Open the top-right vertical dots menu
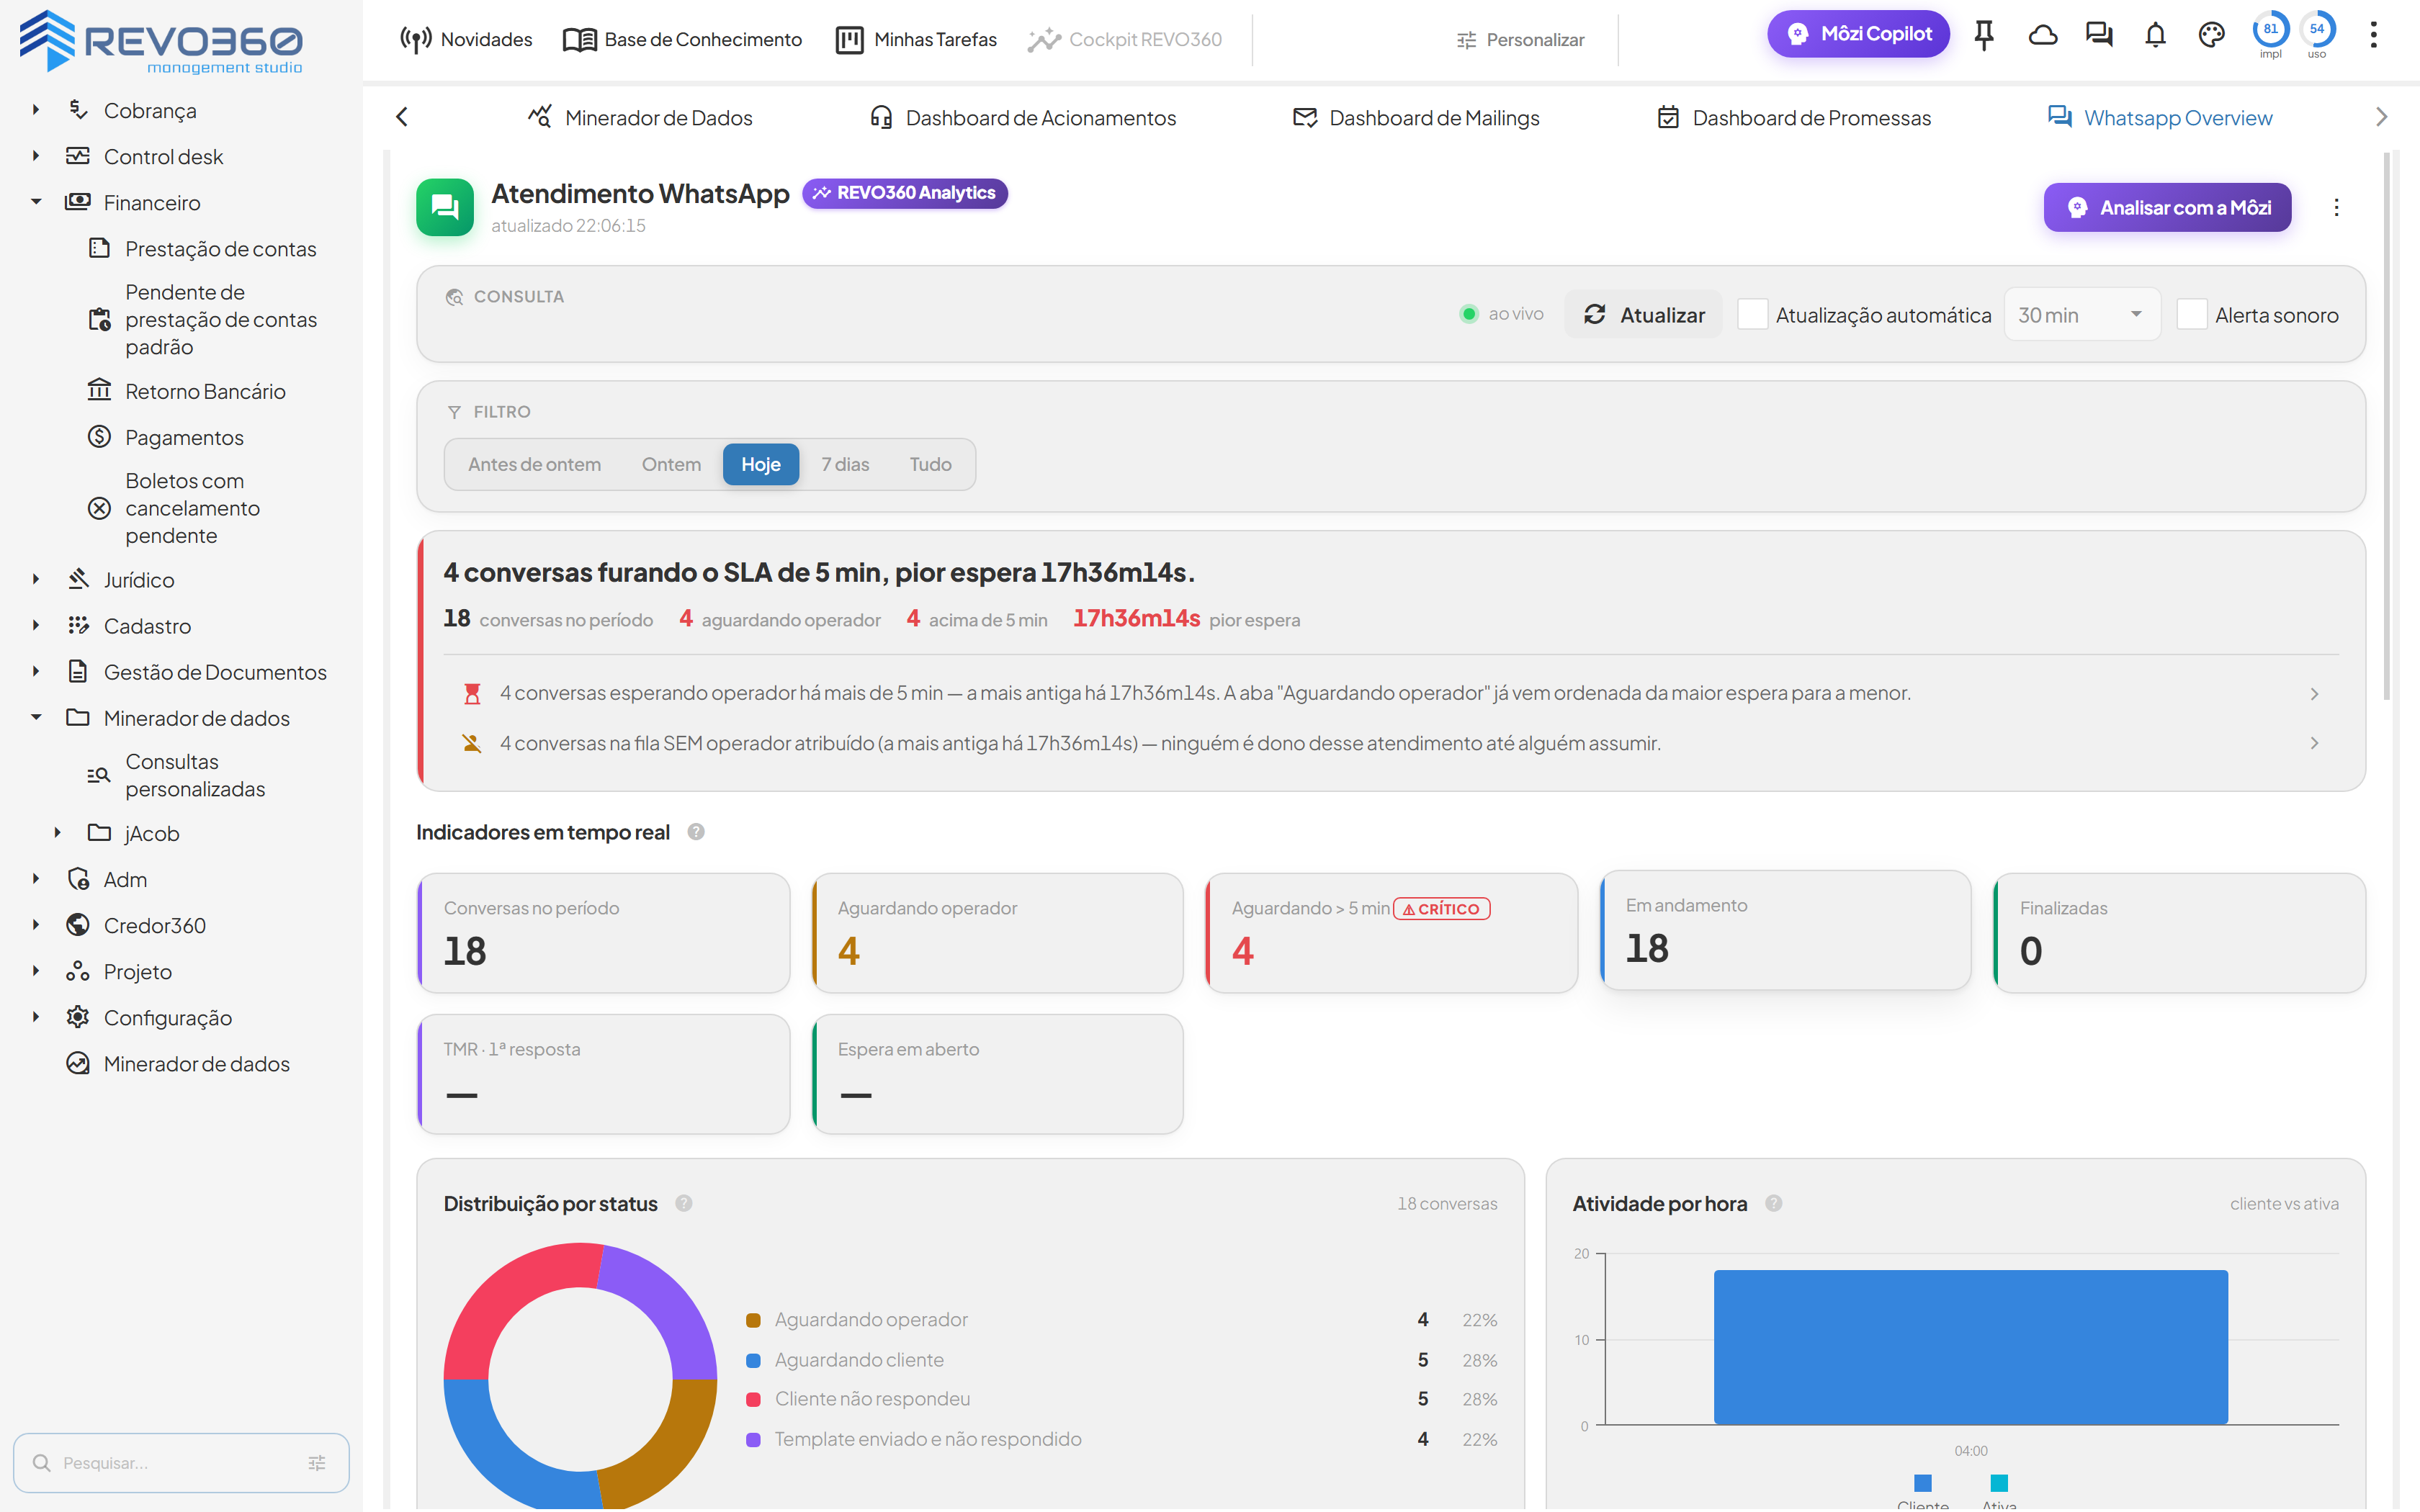This screenshot has width=2420, height=1512. pos(2373,36)
